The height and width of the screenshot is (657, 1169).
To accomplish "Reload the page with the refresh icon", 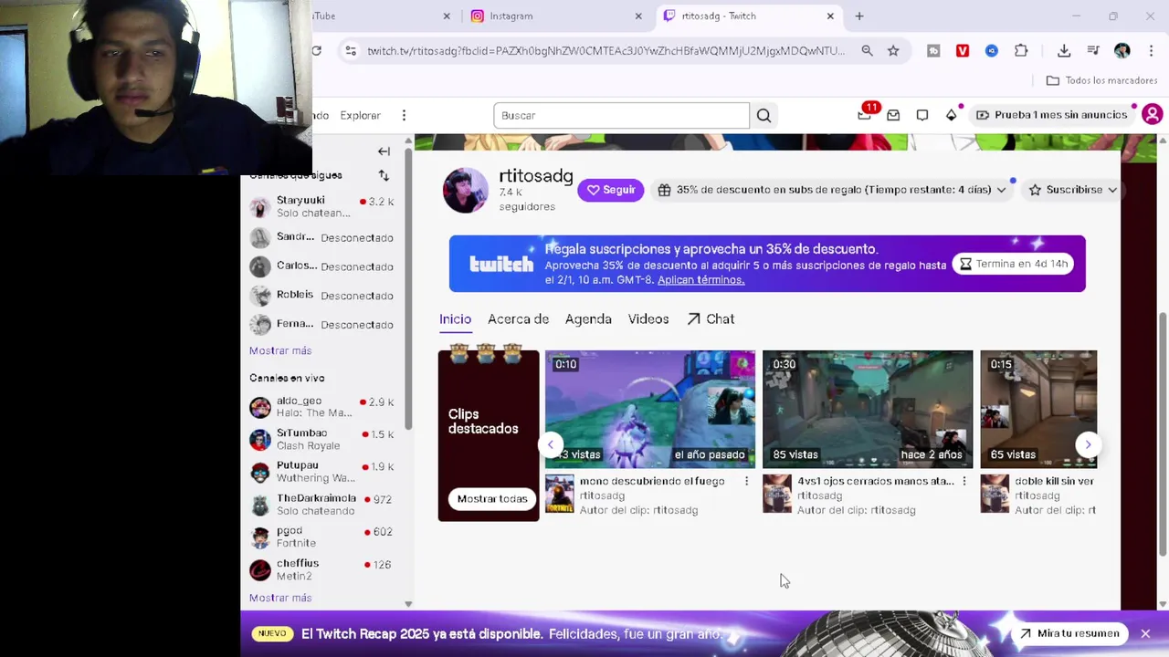I will (x=317, y=51).
